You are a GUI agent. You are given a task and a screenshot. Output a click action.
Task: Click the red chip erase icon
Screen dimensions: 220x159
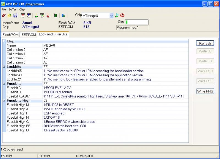point(48,15)
